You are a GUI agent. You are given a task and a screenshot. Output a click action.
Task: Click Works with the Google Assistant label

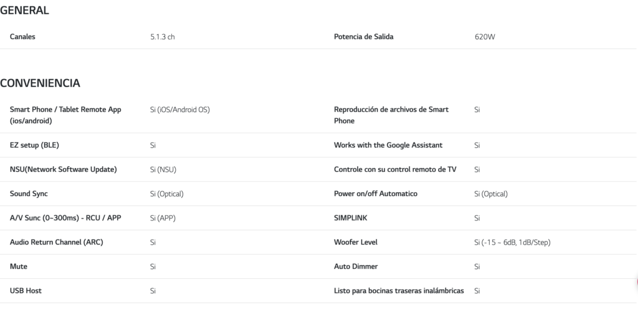[x=388, y=145]
